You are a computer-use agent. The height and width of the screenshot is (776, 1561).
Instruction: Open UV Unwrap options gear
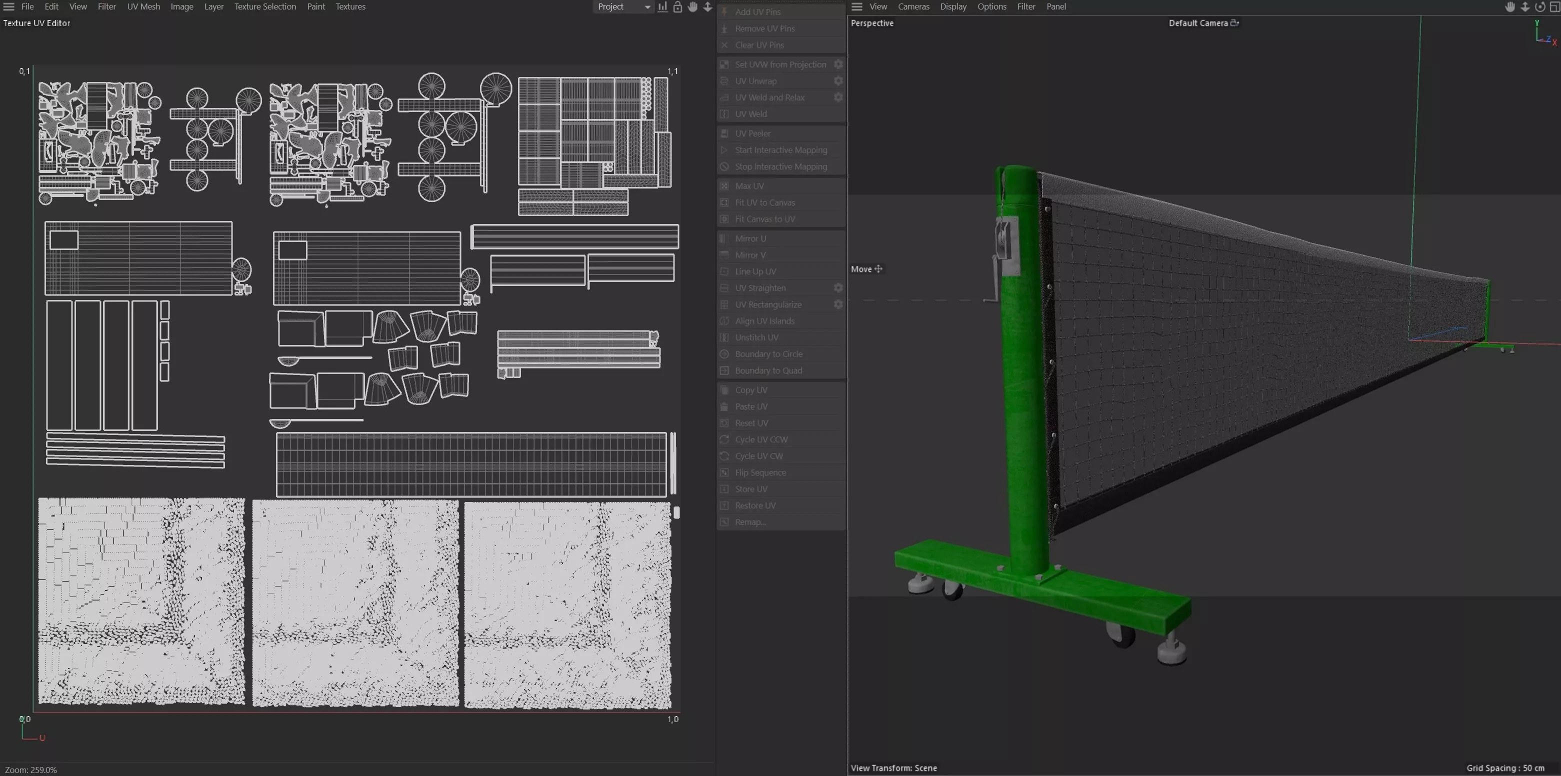(x=838, y=80)
